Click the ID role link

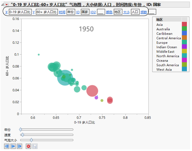[78, 12]
